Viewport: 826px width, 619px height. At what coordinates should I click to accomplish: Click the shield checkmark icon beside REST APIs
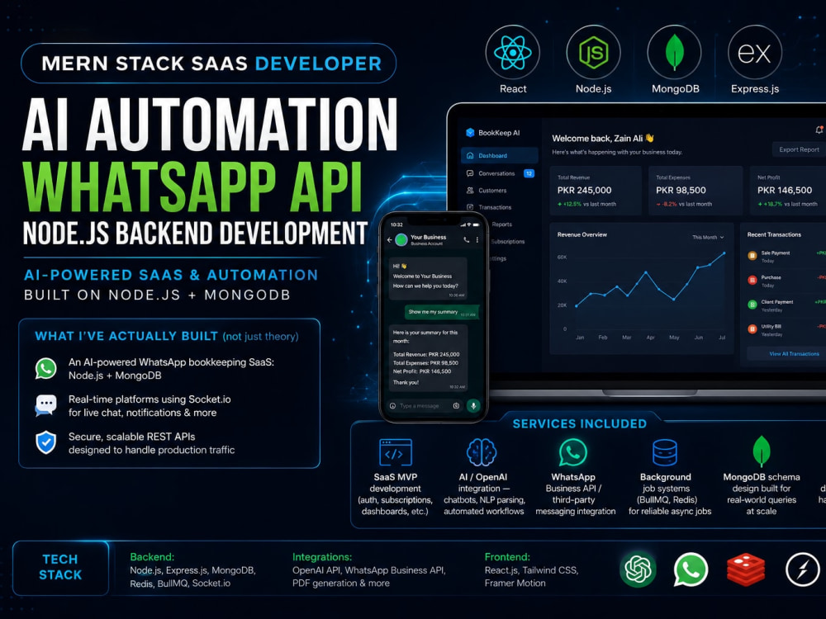pyautogui.click(x=45, y=442)
